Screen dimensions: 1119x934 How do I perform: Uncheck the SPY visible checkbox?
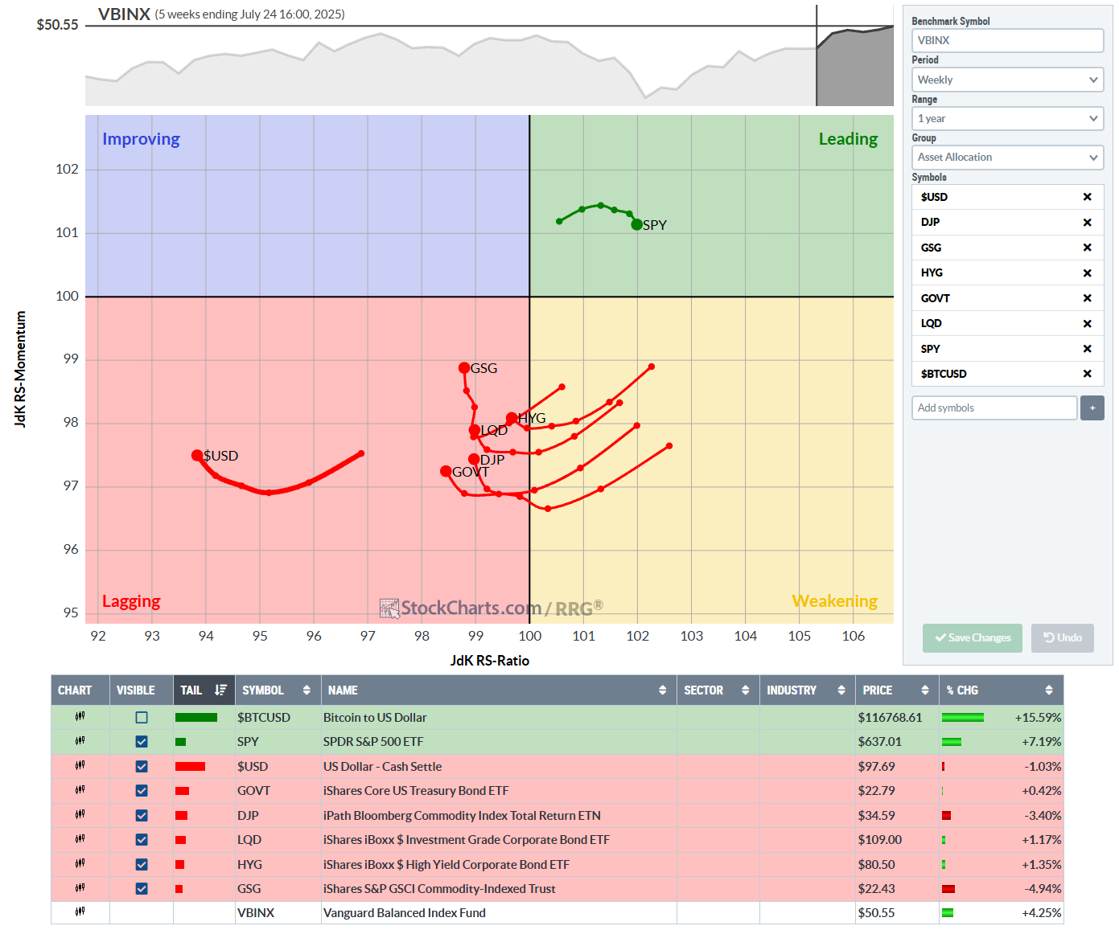click(x=142, y=742)
